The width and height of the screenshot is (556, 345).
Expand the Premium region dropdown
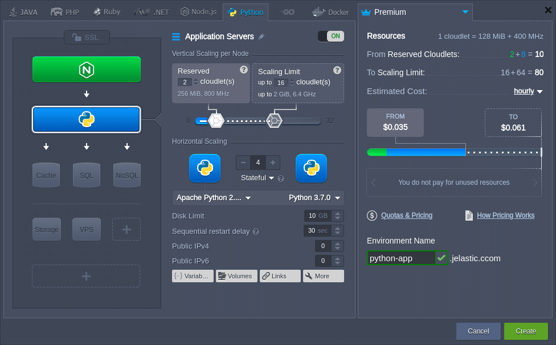(415, 12)
